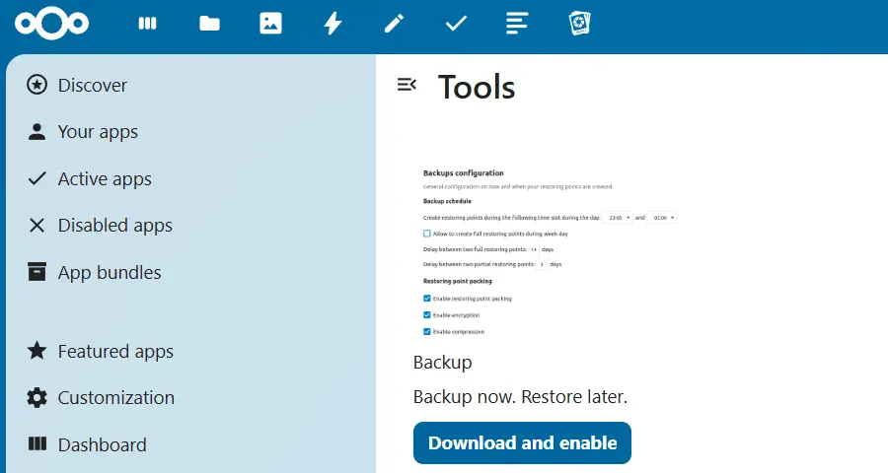Click the Nextcloud logo
888x473 pixels.
52,23
